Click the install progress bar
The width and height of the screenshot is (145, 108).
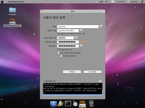tap(72, 95)
